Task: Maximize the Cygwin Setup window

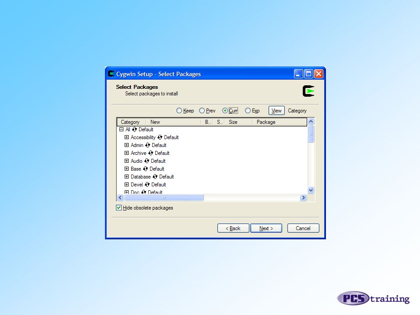Action: [x=308, y=73]
